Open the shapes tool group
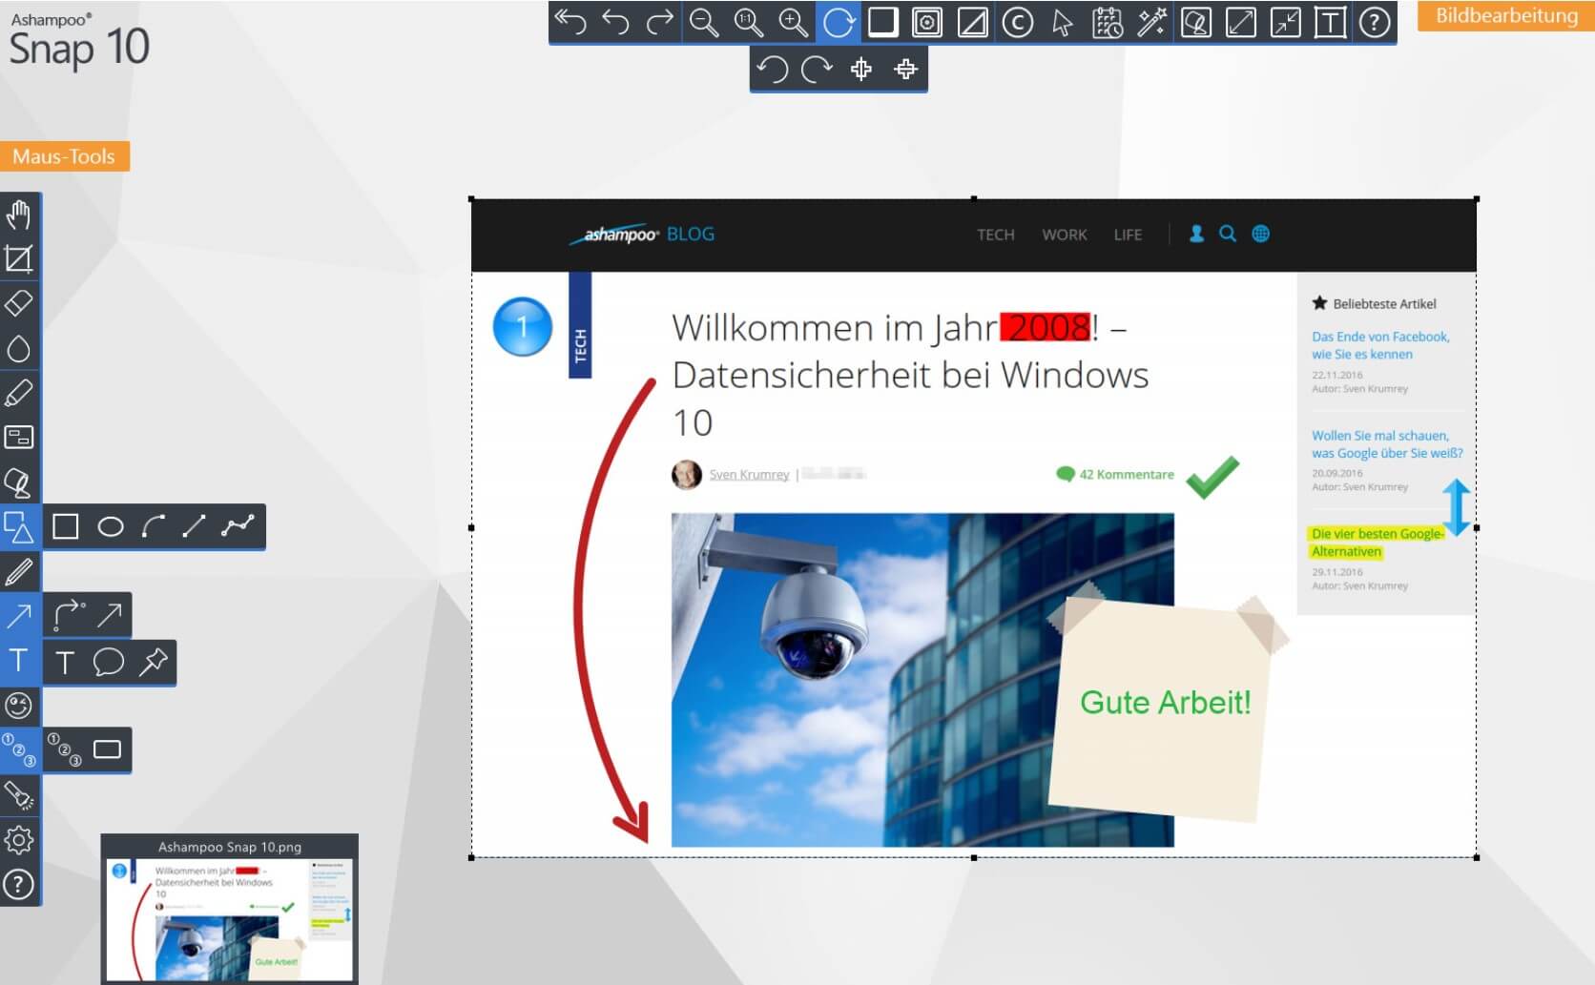This screenshot has width=1595, height=985. (x=19, y=526)
